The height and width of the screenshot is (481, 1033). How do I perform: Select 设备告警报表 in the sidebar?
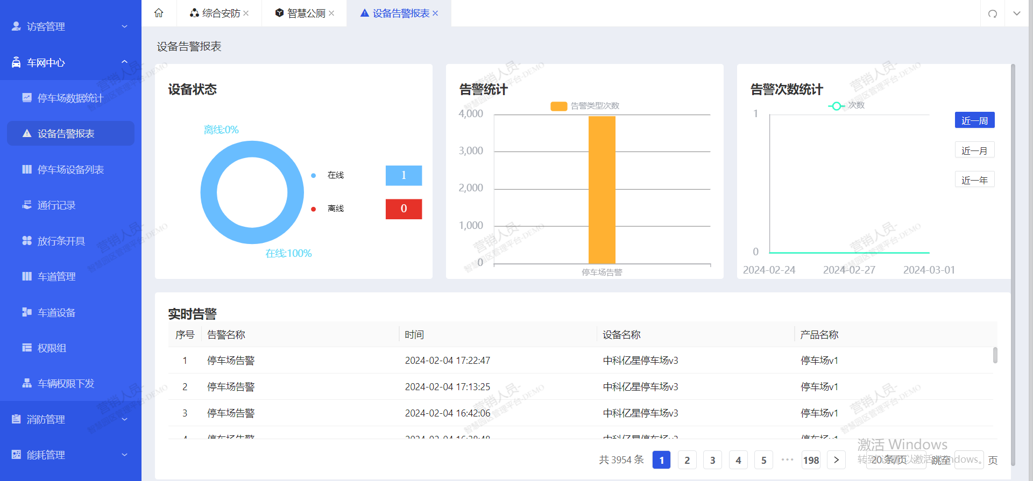(70, 133)
